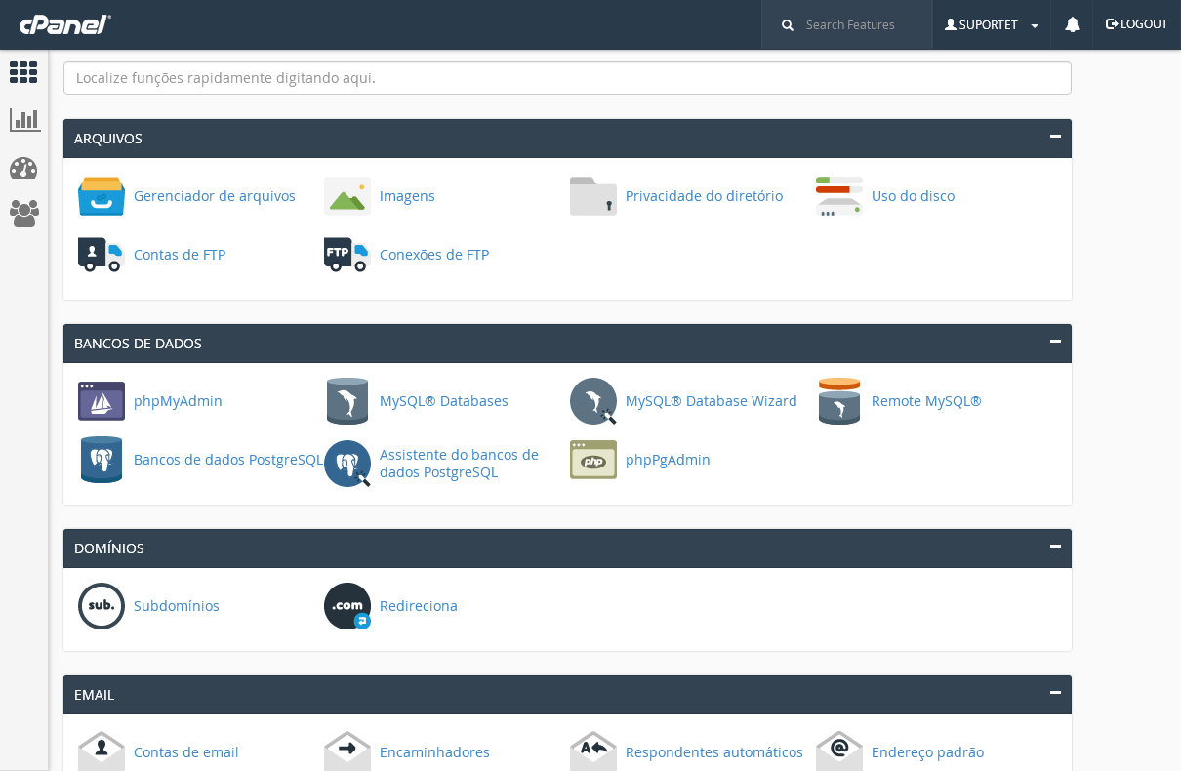Image resolution: width=1181 pixels, height=771 pixels.
Task: Click the Remote MySQL icon
Action: pyautogui.click(x=839, y=401)
